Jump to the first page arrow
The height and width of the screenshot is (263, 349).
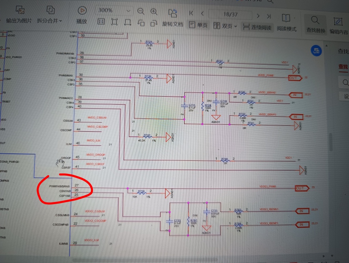[x=191, y=13]
